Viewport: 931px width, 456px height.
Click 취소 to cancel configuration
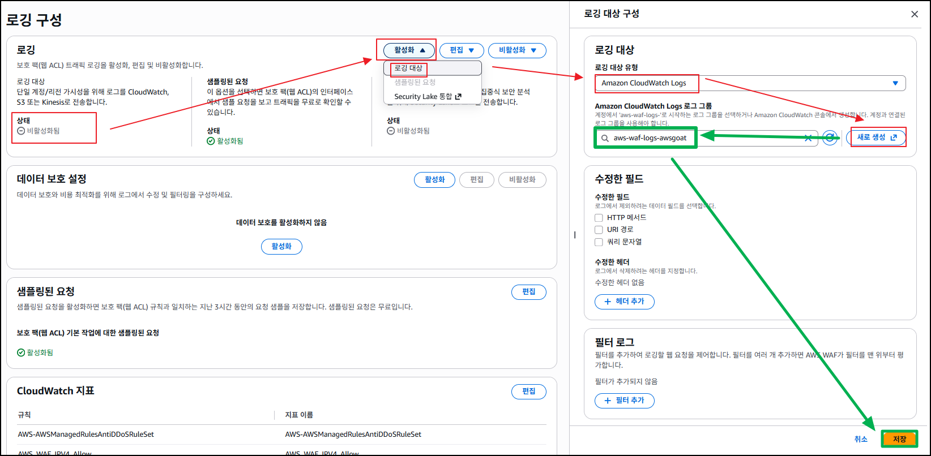(861, 439)
